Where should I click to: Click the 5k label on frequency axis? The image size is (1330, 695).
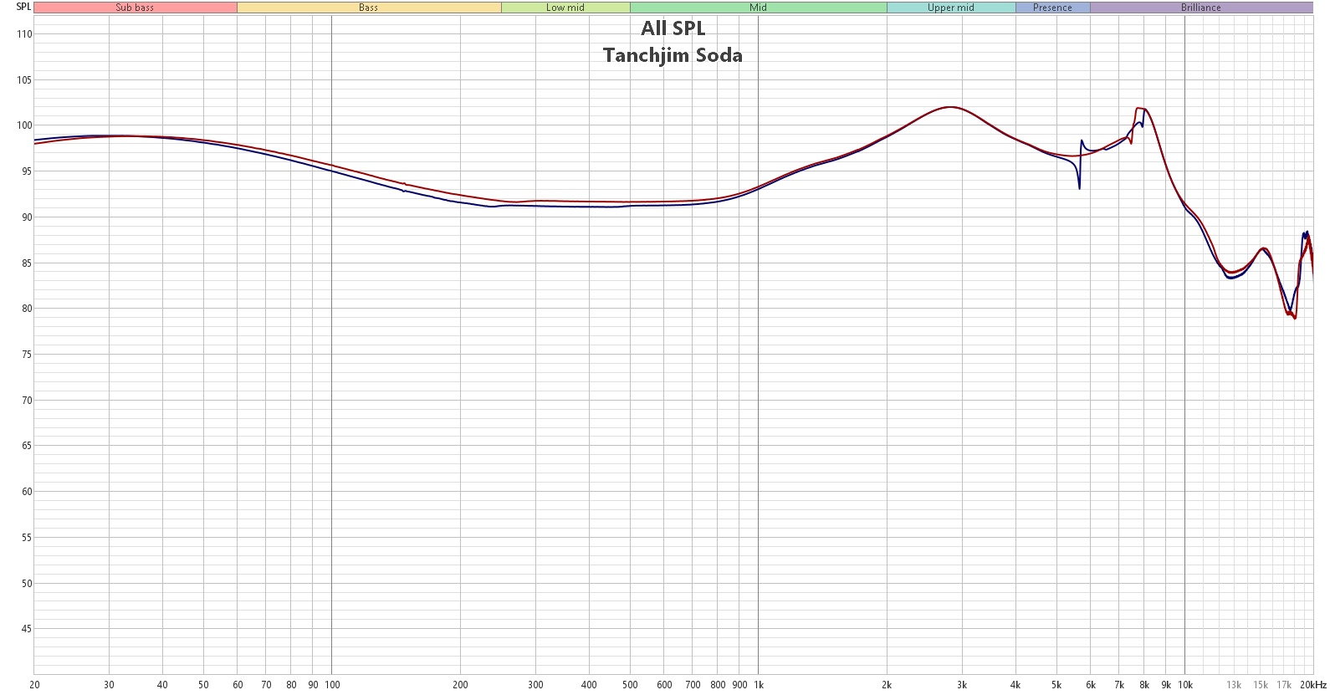coord(1056,685)
